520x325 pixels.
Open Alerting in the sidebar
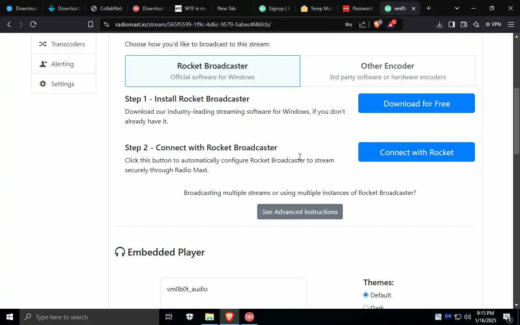[x=64, y=64]
